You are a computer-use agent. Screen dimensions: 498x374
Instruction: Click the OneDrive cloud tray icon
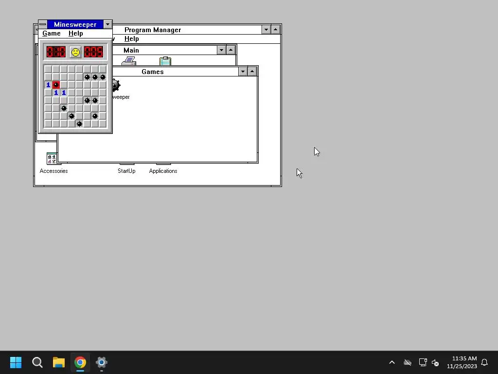(408, 362)
